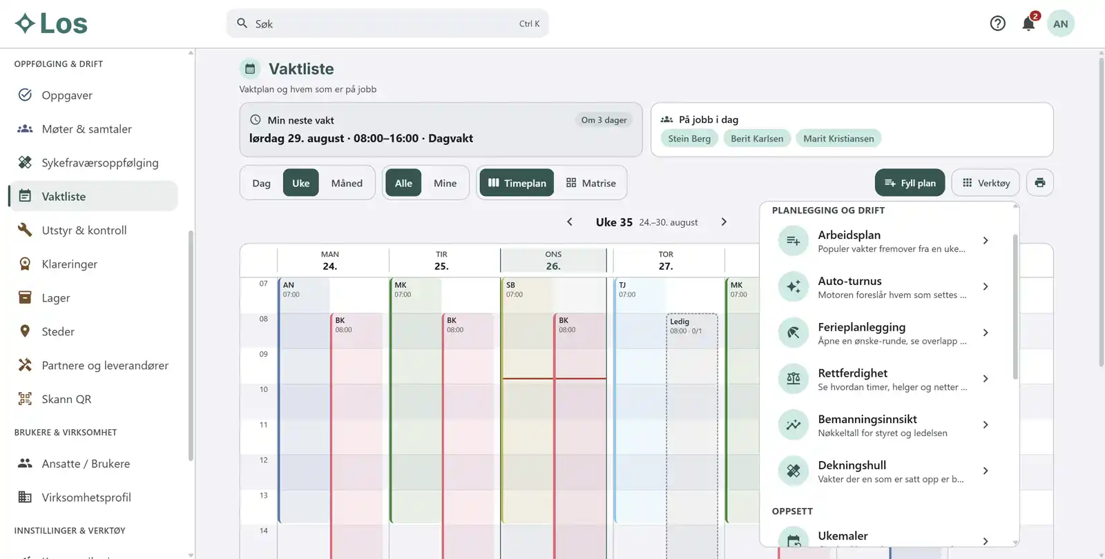Click the Bemanningsinnsikt chart icon
The width and height of the screenshot is (1105, 559).
point(793,425)
